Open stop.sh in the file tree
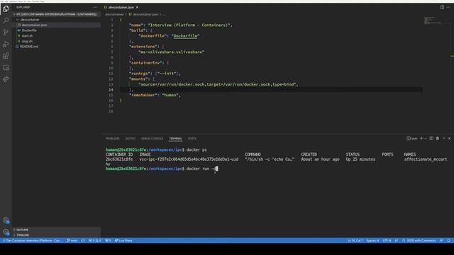Viewport: 454px width, 255px height. click(x=57, y=41)
